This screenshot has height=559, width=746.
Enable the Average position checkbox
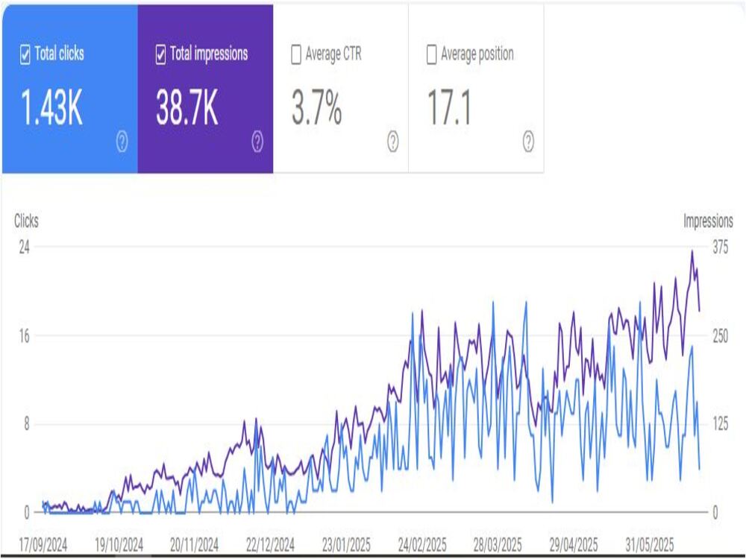[x=431, y=54]
